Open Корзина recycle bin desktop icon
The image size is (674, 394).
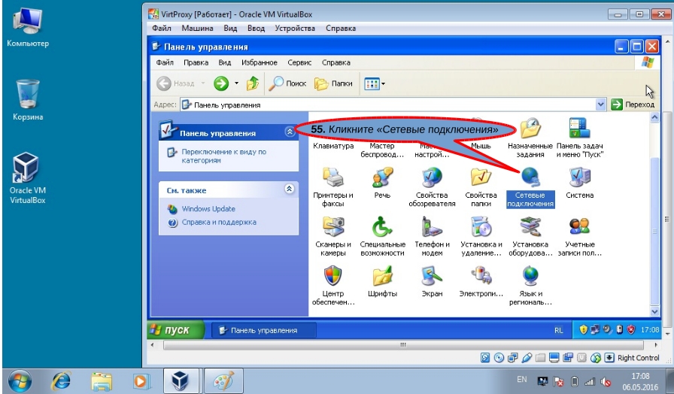(28, 100)
